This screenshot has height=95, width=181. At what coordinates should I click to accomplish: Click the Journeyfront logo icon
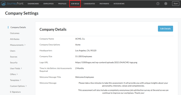pyautogui.click(x=3, y=4)
